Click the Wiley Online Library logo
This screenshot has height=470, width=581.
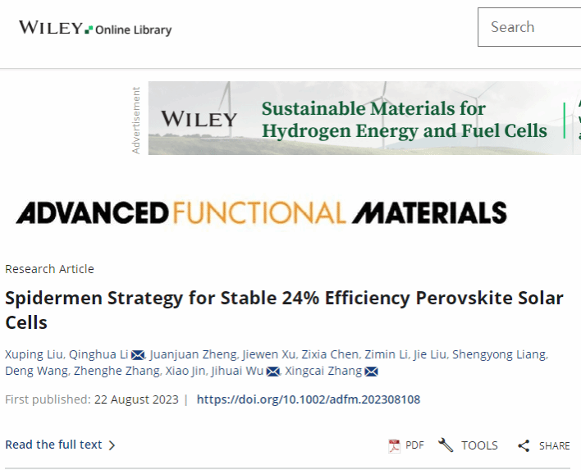click(x=95, y=28)
